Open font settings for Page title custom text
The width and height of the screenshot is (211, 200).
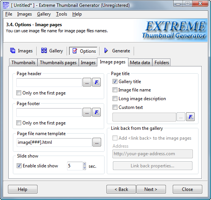(190, 117)
